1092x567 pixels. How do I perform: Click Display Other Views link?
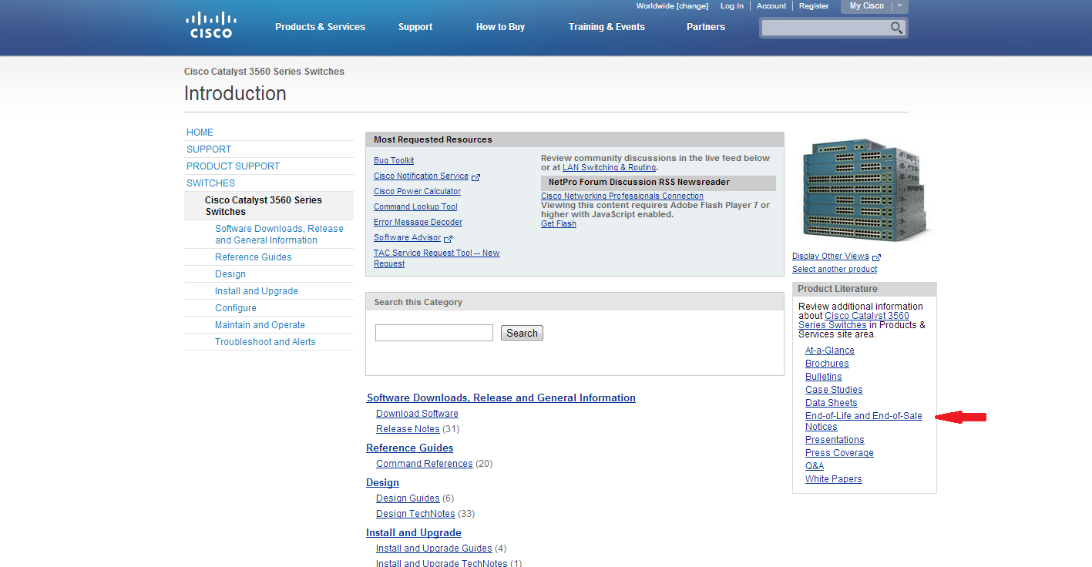pos(831,257)
